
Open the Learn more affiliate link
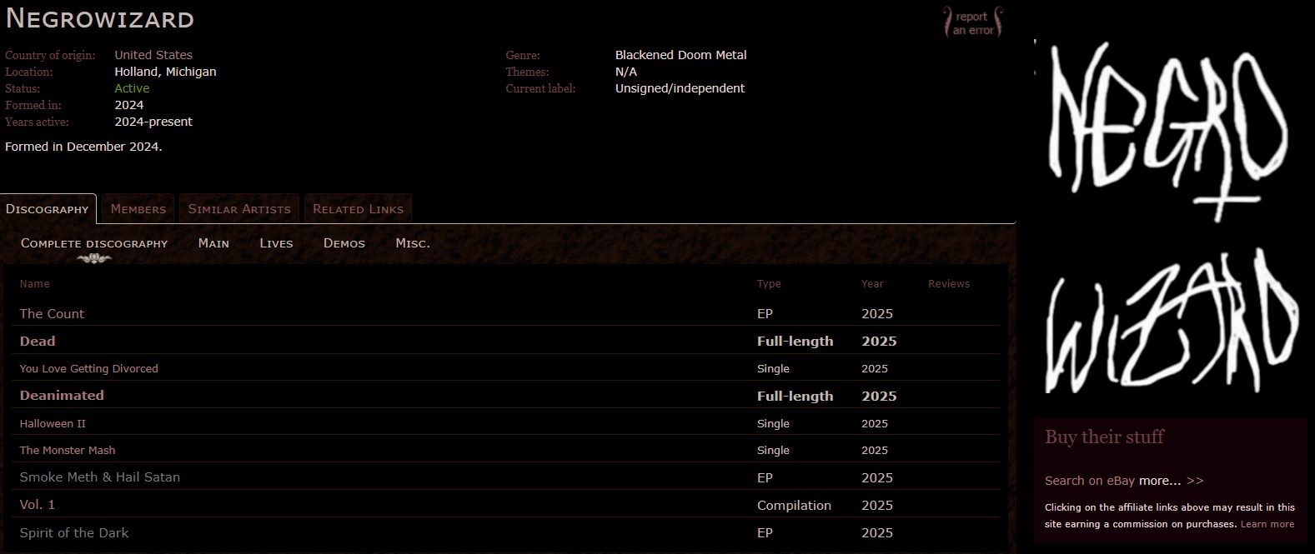tap(1267, 524)
